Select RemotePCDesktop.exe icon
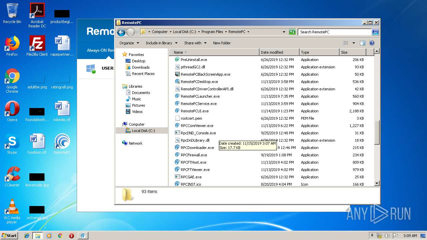427x240 pixels. tap(177, 82)
